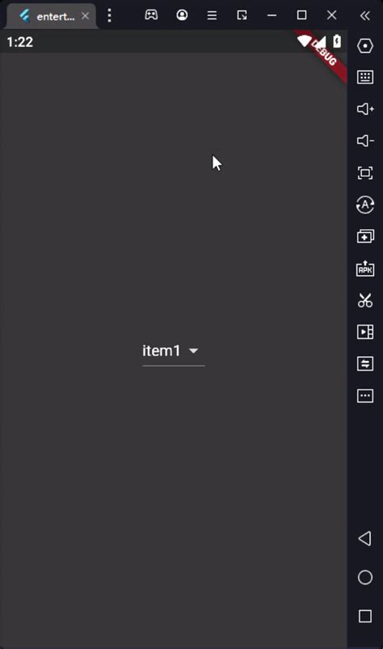Click the scissors screenshot icon
Viewport: 383px width, 649px height.
pyautogui.click(x=365, y=300)
